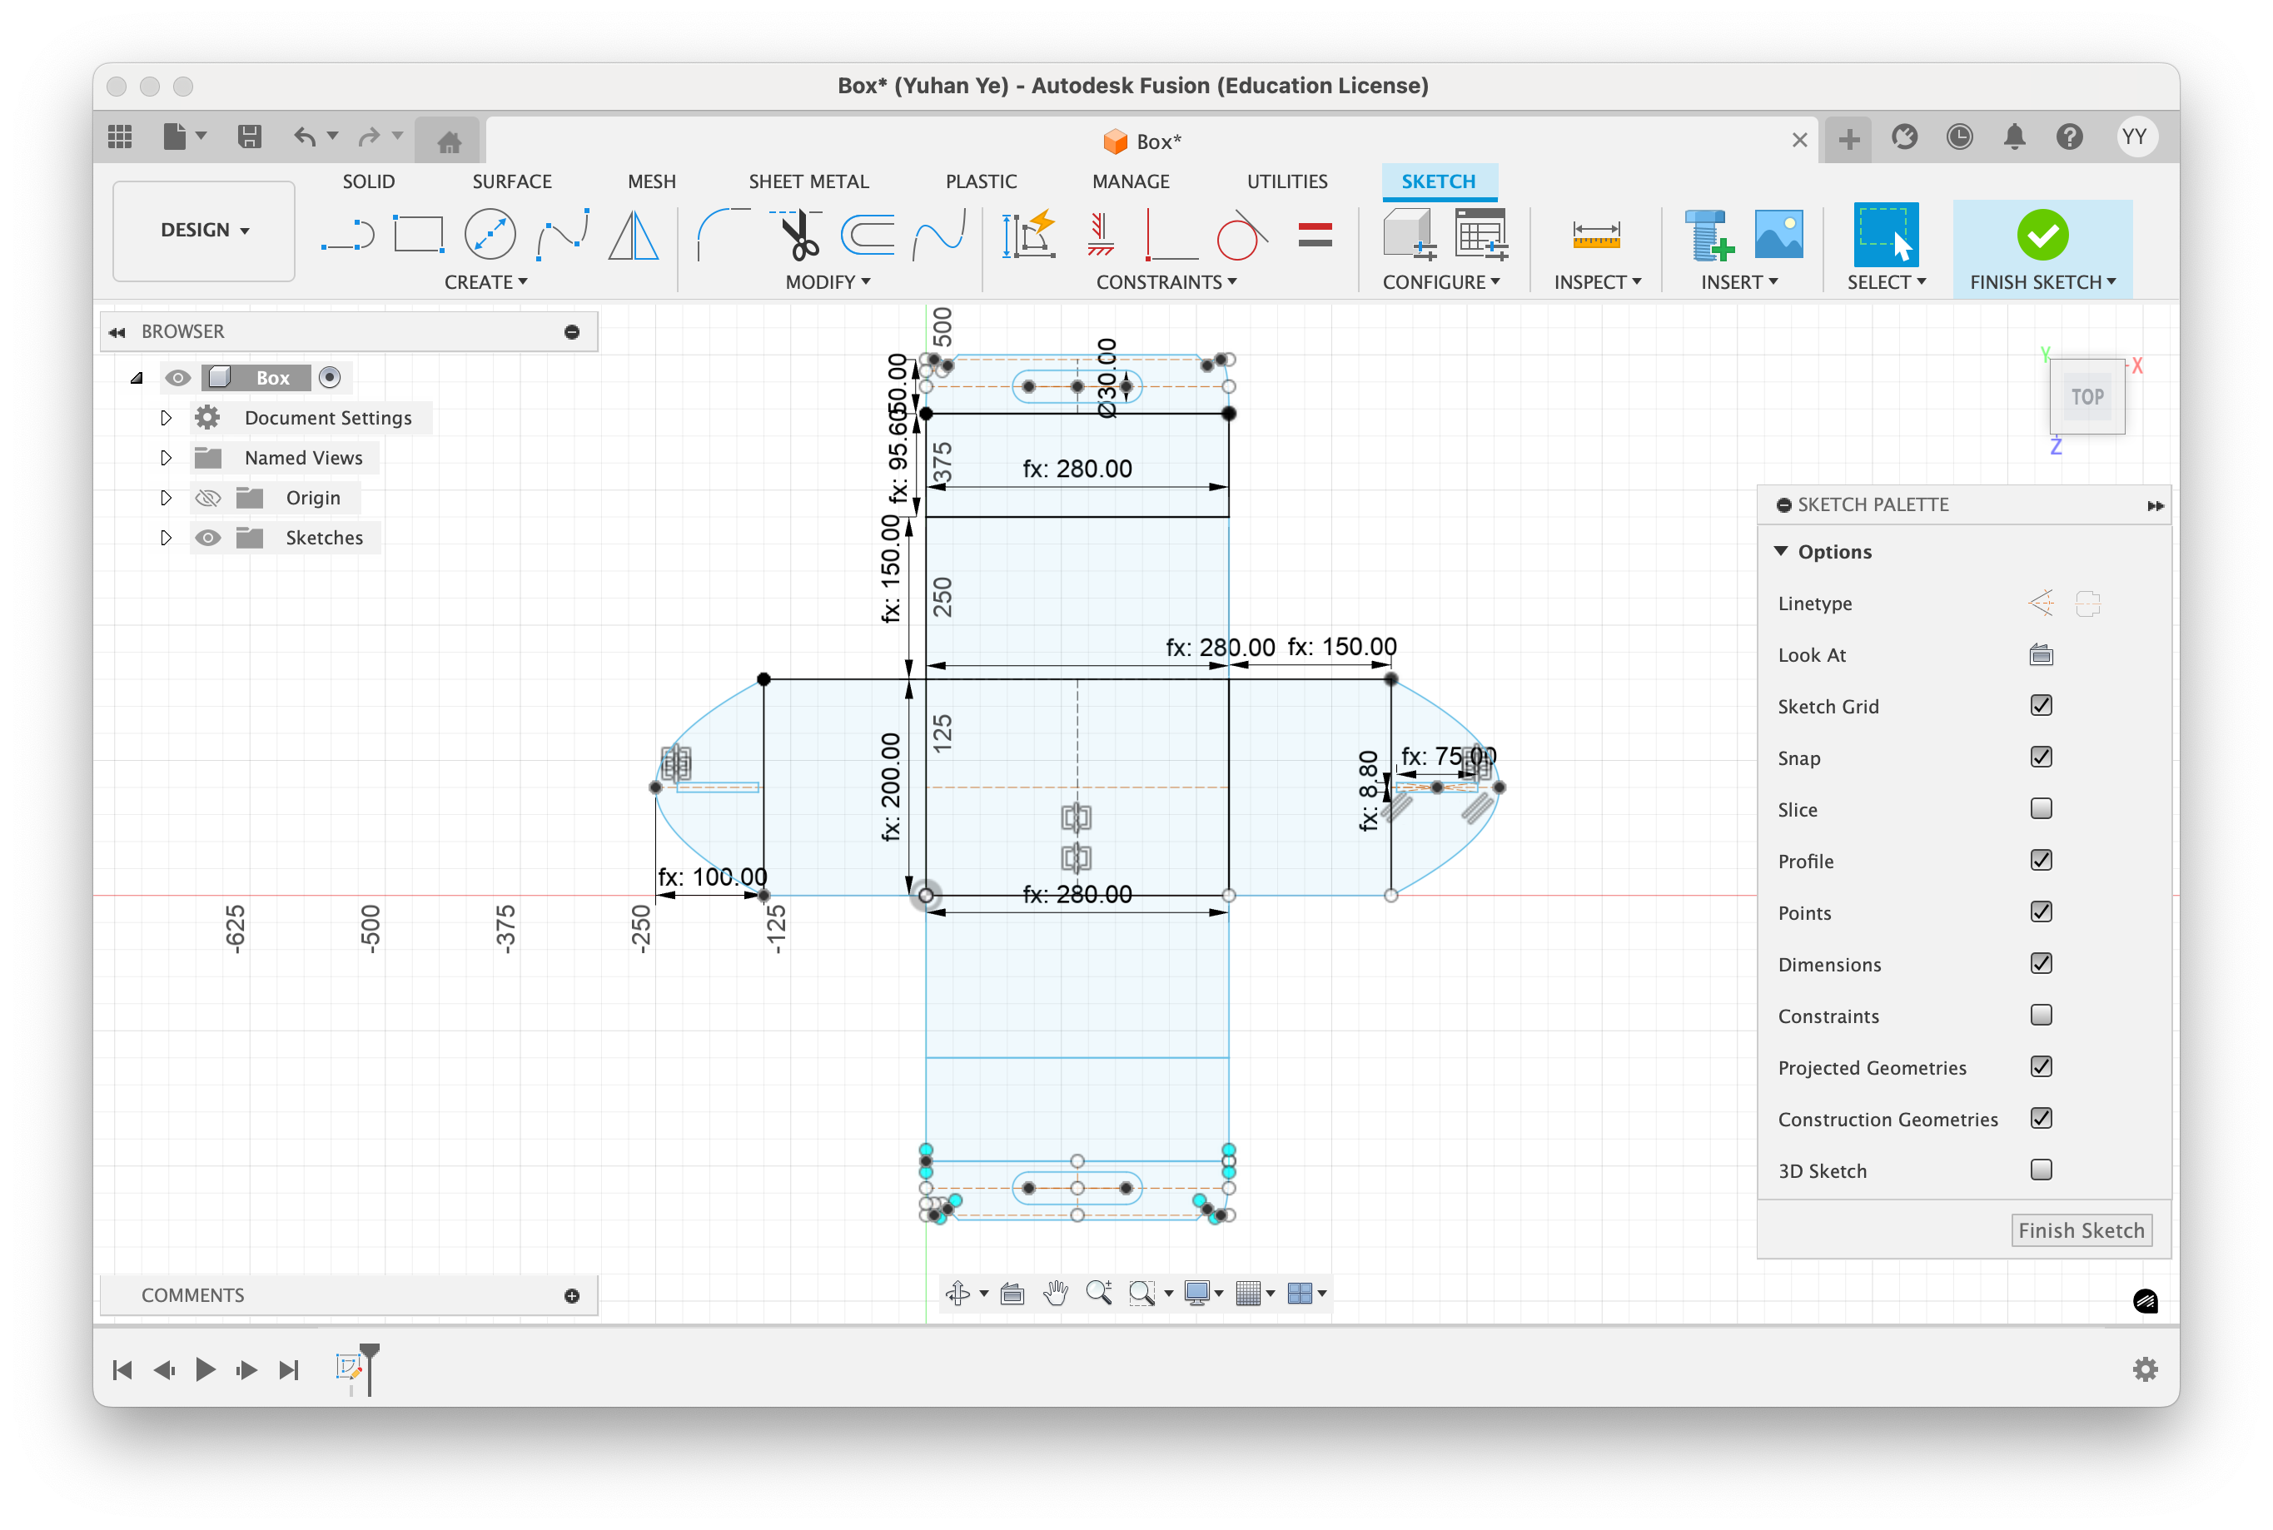The width and height of the screenshot is (2273, 1530).
Task: Pick the Trim scissors tool
Action: (798, 235)
